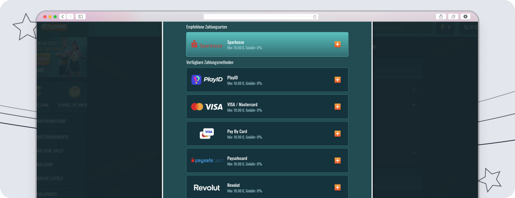Click the browser address bar
The height and width of the screenshot is (198, 515).
point(261,17)
